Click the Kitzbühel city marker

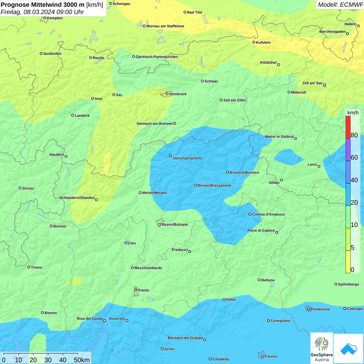pos(279,65)
